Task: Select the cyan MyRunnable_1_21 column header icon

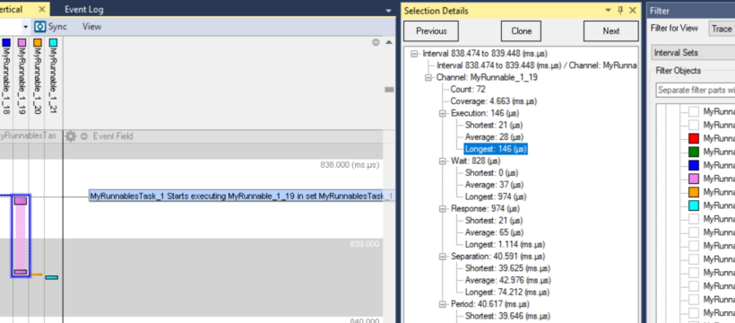Action: point(53,43)
